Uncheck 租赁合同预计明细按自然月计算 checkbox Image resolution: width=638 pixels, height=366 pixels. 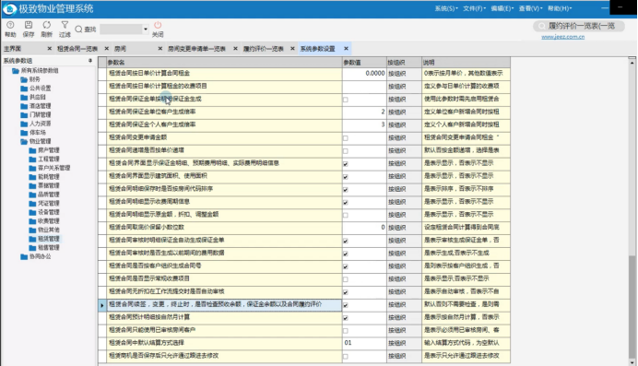346,318
